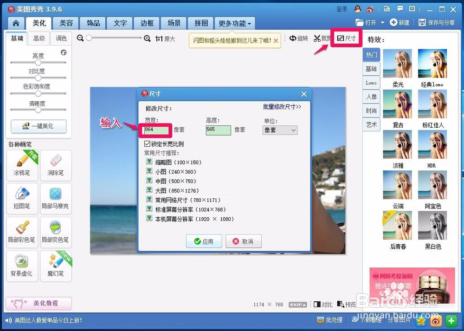
Task: Click the 宽度 width input showing 864
Action: pyautogui.click(x=155, y=130)
